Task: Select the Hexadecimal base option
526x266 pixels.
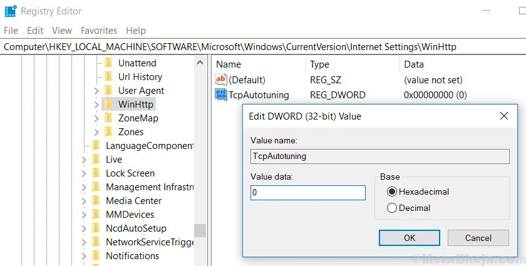Action: 392,192
